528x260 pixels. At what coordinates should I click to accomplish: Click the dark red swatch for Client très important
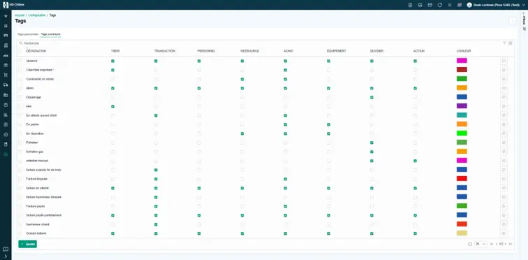pos(462,70)
